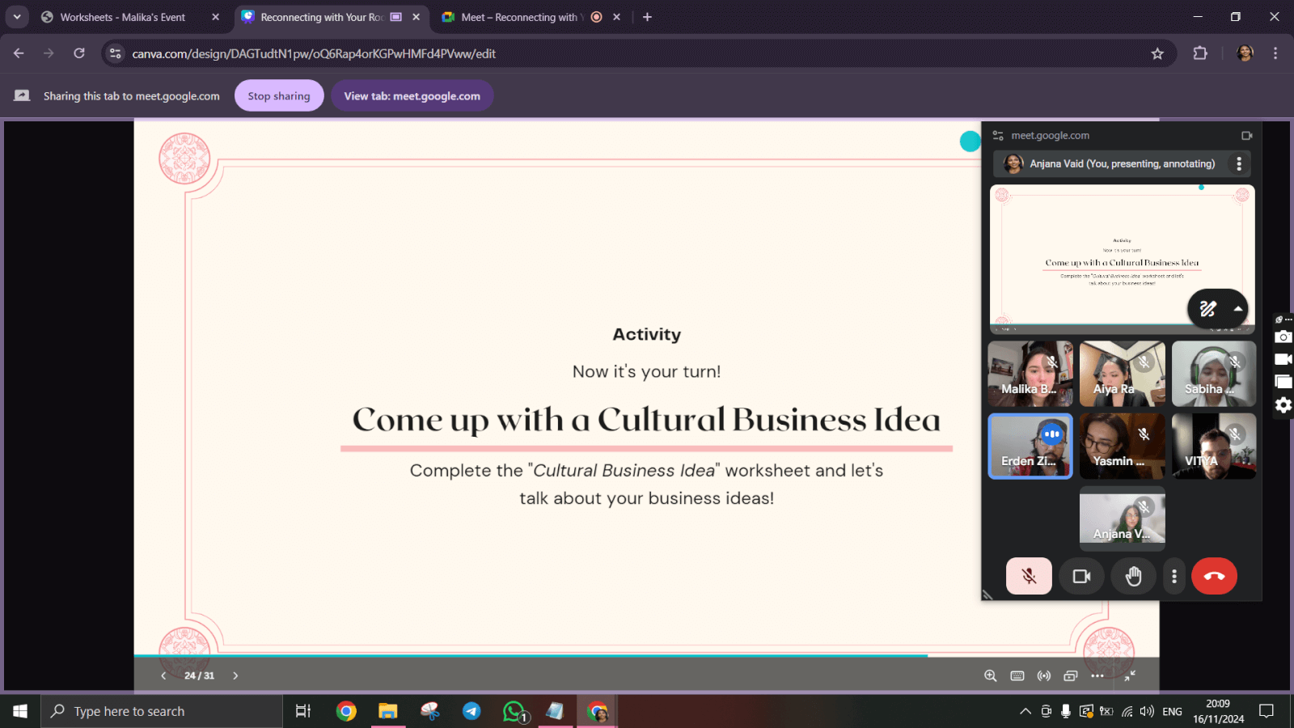Image resolution: width=1294 pixels, height=728 pixels.
Task: Open more options ellipsis in presenter bar
Action: coord(1097,675)
